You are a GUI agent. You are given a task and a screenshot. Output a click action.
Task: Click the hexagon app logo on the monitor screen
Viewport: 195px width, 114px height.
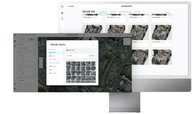[x=62, y=7]
